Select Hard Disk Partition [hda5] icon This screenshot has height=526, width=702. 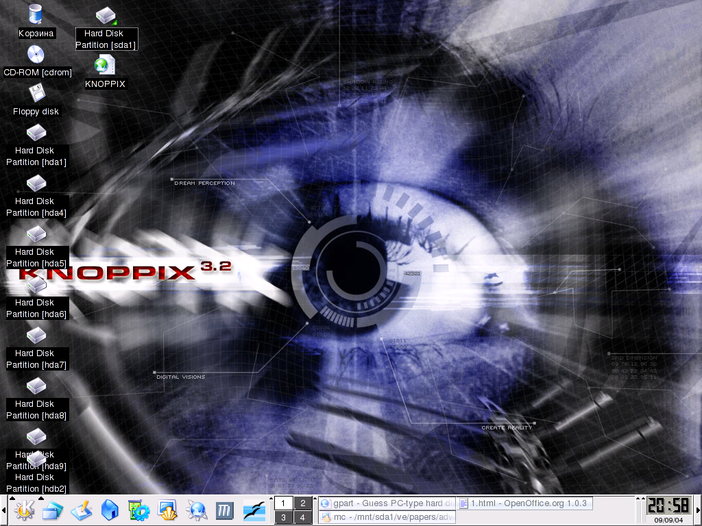[36, 234]
